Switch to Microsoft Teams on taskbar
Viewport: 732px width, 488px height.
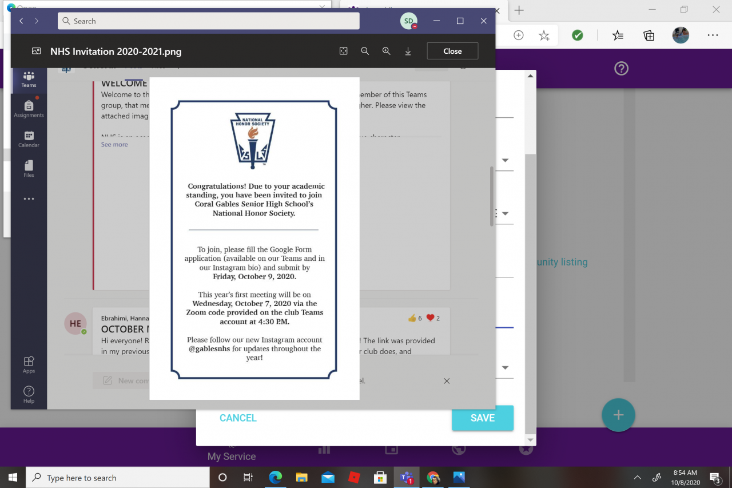(x=407, y=477)
